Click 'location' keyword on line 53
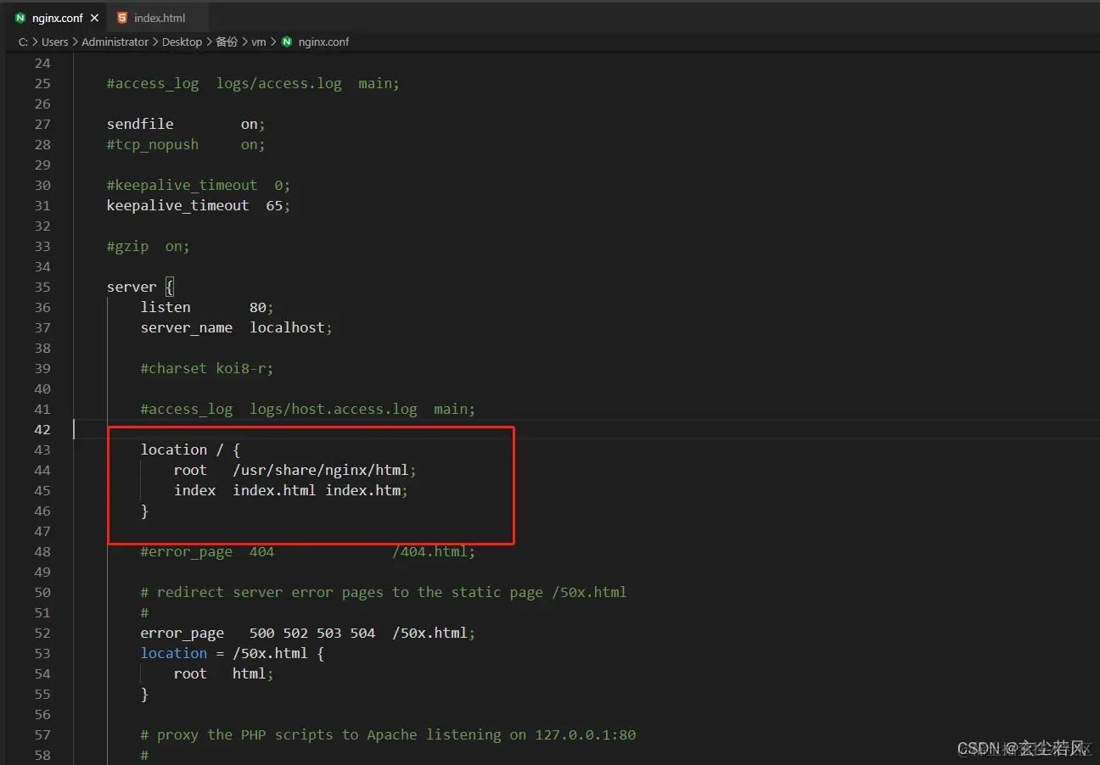 click(174, 653)
